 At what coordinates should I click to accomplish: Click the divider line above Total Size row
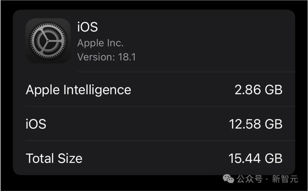click(x=160, y=141)
